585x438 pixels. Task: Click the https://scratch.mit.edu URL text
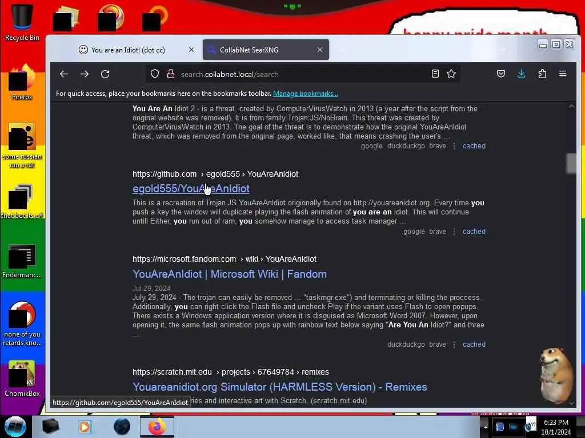click(x=172, y=372)
